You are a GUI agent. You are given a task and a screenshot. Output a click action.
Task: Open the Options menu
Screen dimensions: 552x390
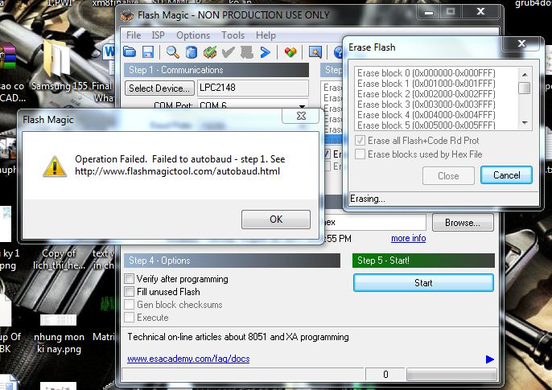pyautogui.click(x=193, y=35)
